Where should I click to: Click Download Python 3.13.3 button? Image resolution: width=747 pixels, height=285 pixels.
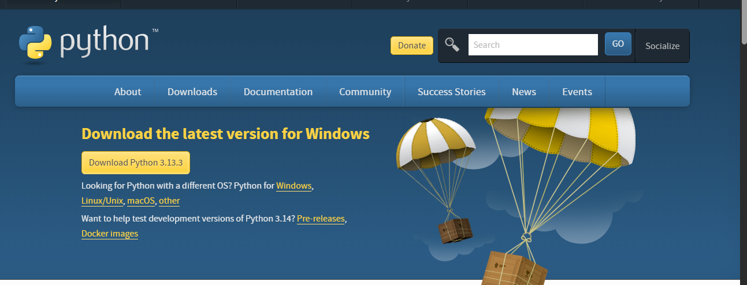pos(136,163)
